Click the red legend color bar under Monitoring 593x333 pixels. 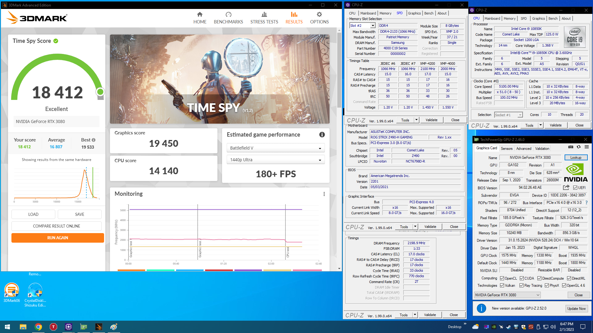click(219, 270)
